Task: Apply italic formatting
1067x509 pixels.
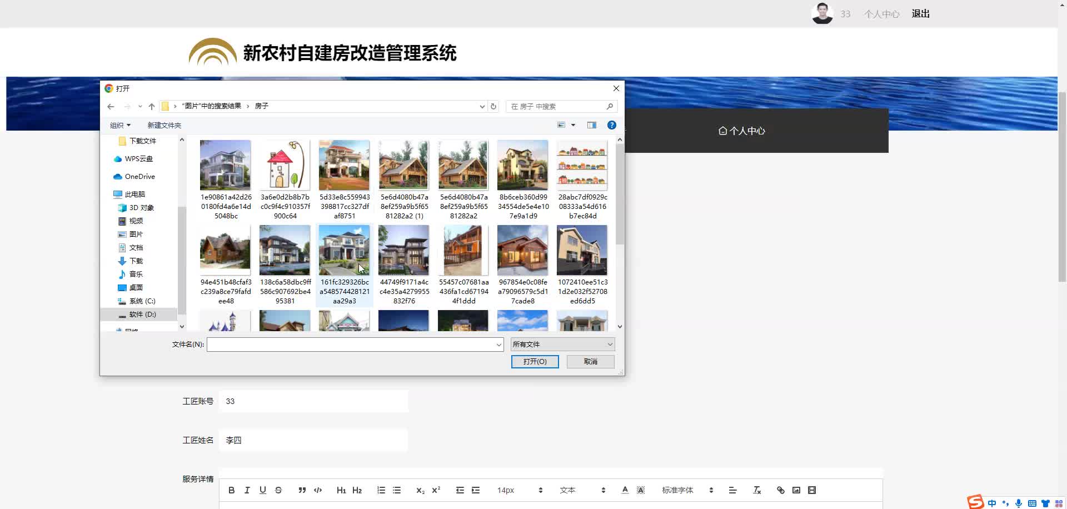Action: coord(247,490)
